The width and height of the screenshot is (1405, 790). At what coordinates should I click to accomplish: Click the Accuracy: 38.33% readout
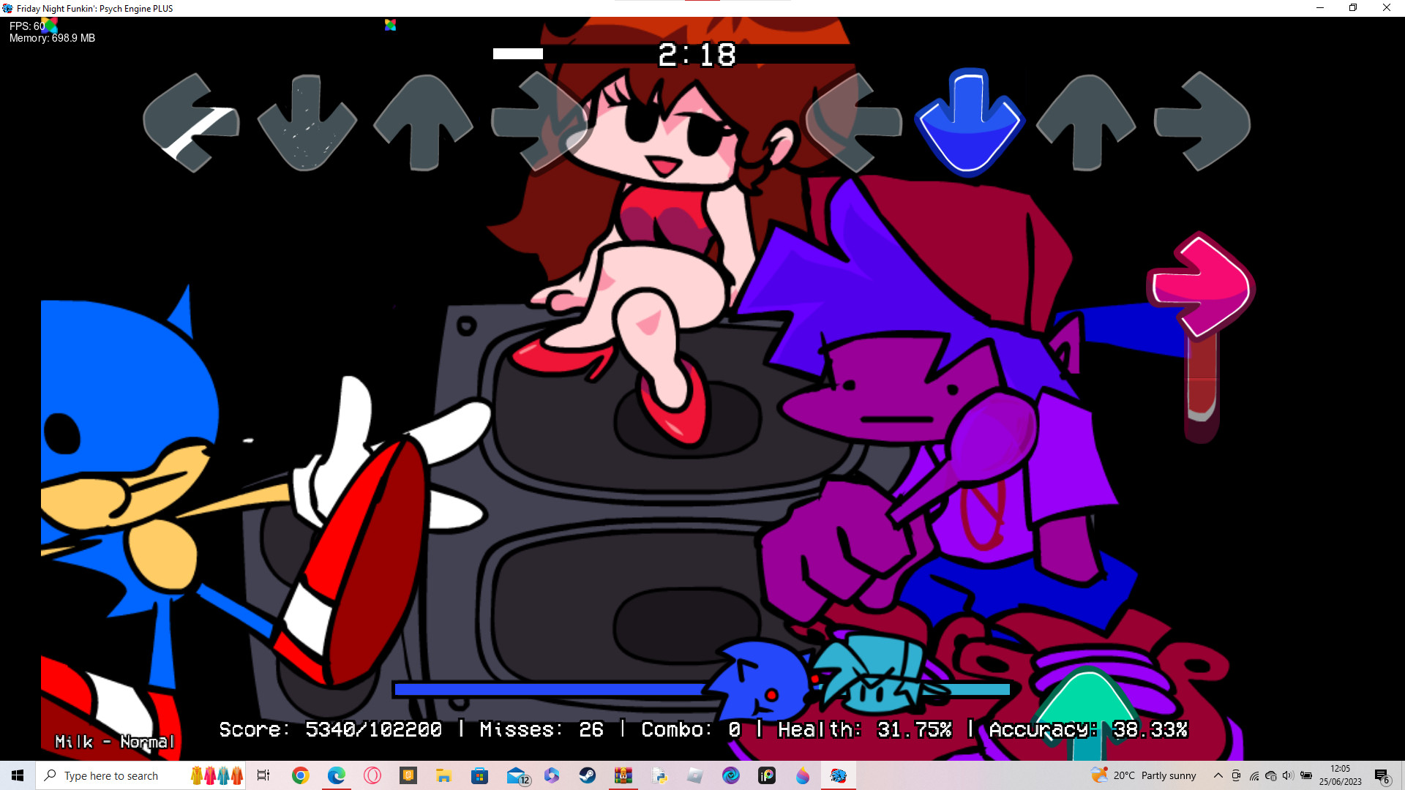1088,729
